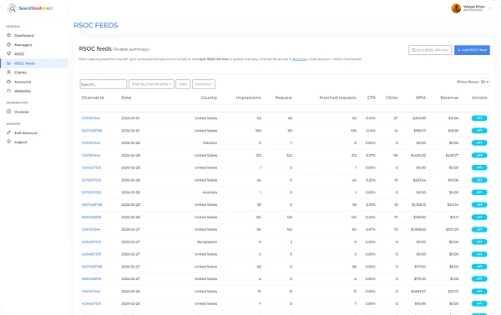This screenshot has width=501, height=315.
Task: Click the Edit Account pencil icon
Action: pos(9,132)
